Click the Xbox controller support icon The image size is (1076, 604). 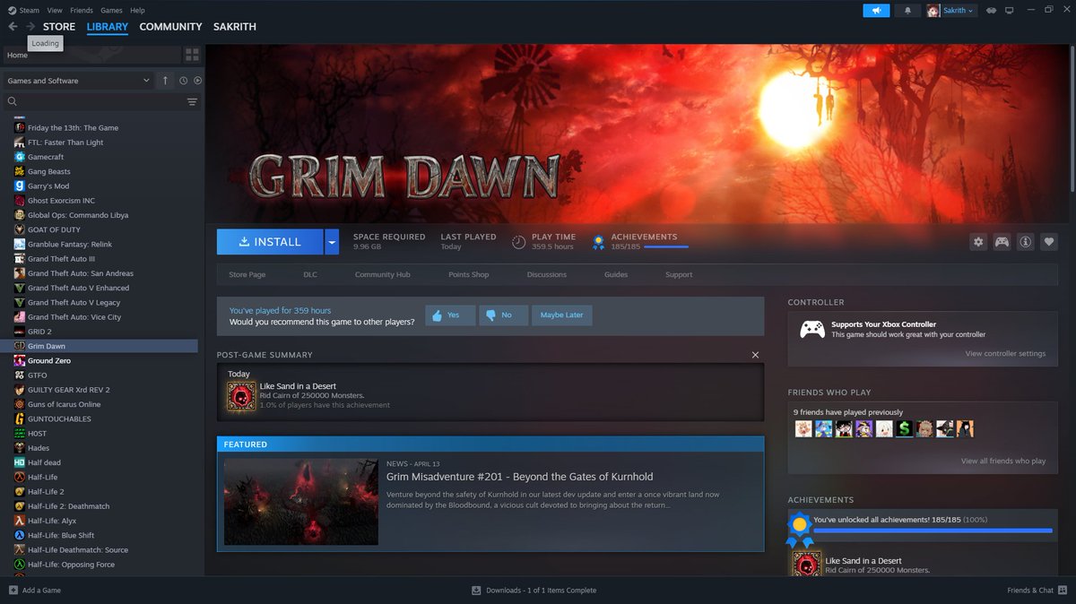(x=812, y=329)
